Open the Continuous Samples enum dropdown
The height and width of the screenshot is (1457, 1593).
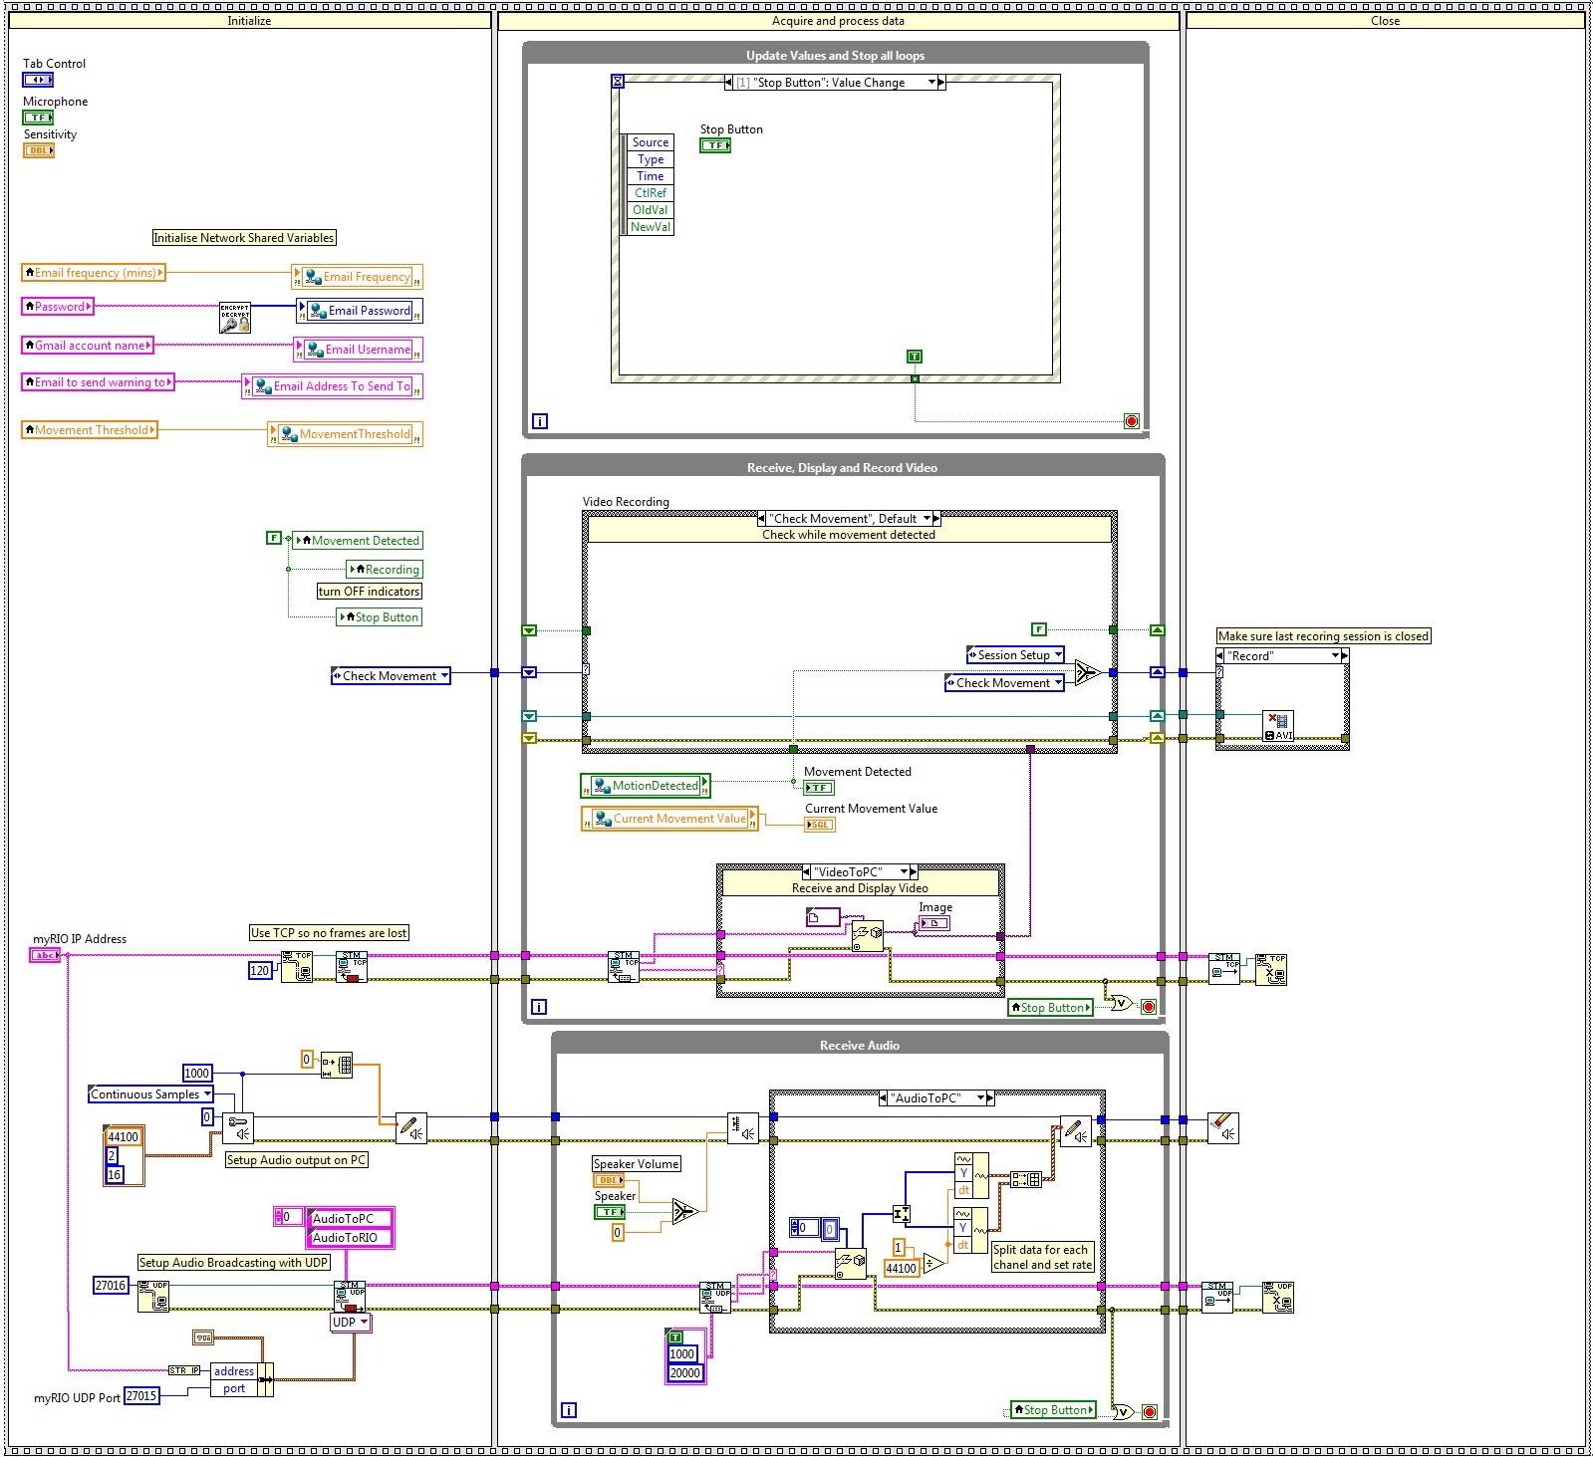coord(151,1094)
